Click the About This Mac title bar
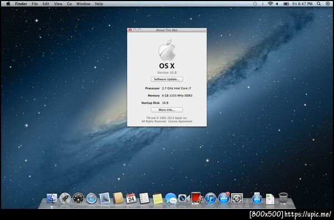Image resolution: width=334 pixels, height=220 pixels. coord(167,30)
